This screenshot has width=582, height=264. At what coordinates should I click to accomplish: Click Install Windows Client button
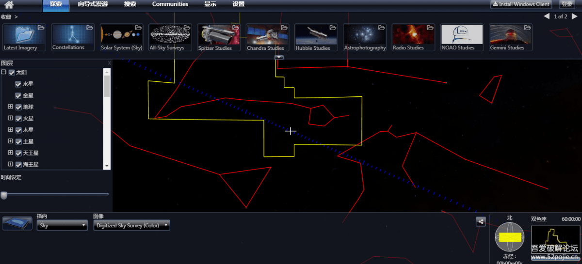pos(520,4)
